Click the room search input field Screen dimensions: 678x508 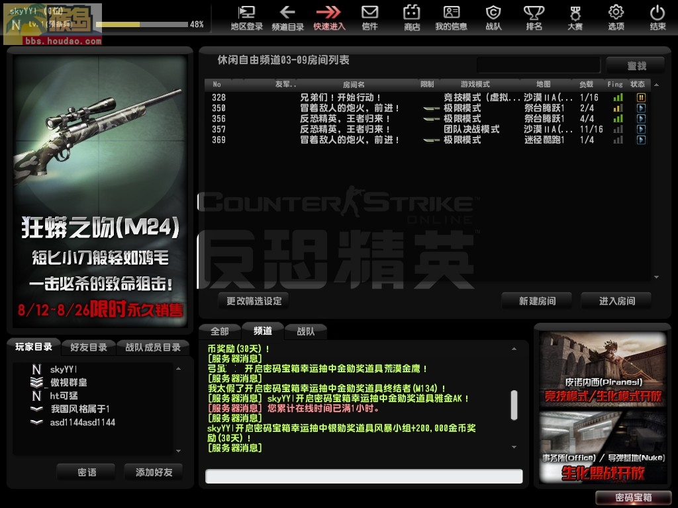point(538,65)
